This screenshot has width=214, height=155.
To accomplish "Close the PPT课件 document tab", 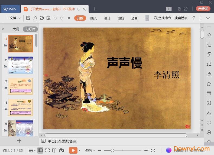I will [x=84, y=9].
